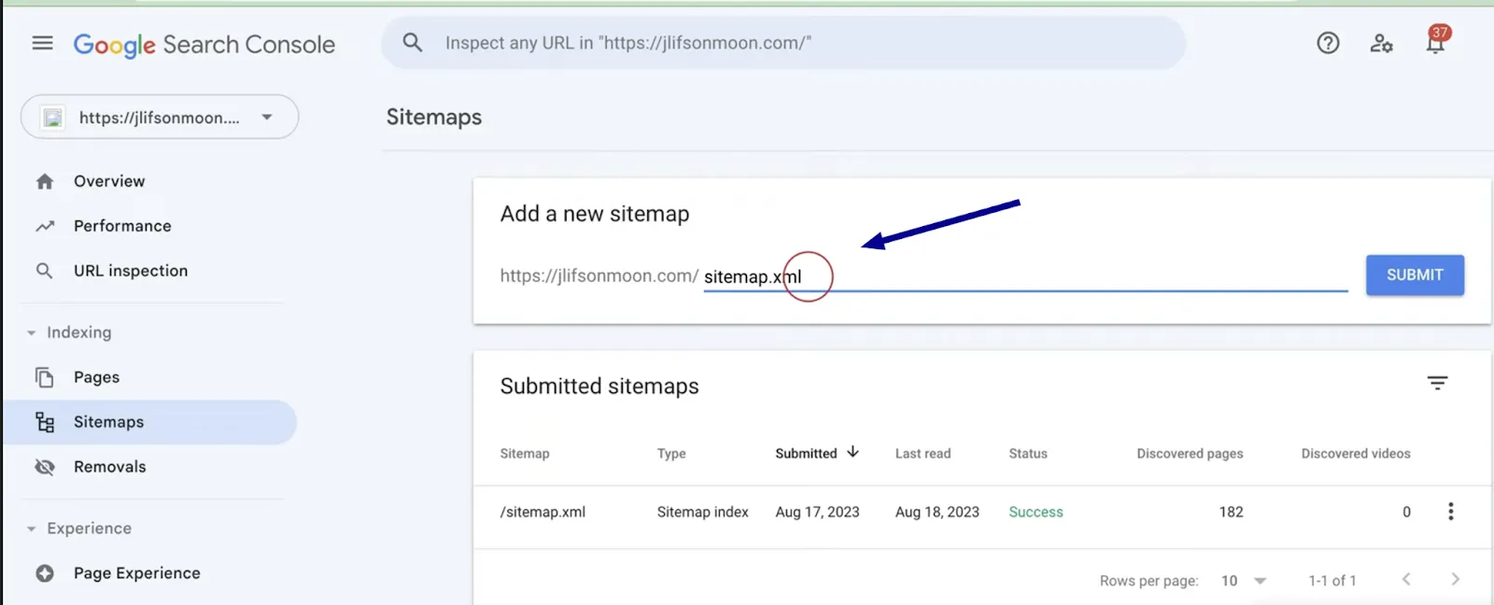1494x605 pixels.
Task: Click the sitemap URL input field
Action: click(1025, 276)
